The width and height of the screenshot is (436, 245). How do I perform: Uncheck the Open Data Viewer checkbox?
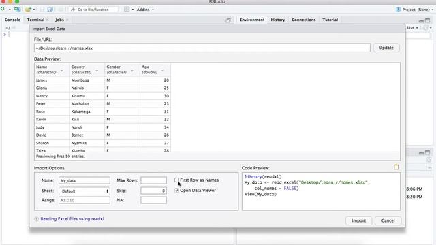pyautogui.click(x=177, y=191)
